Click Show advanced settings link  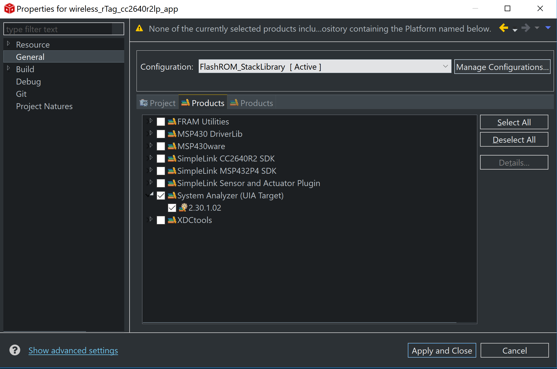click(x=73, y=350)
